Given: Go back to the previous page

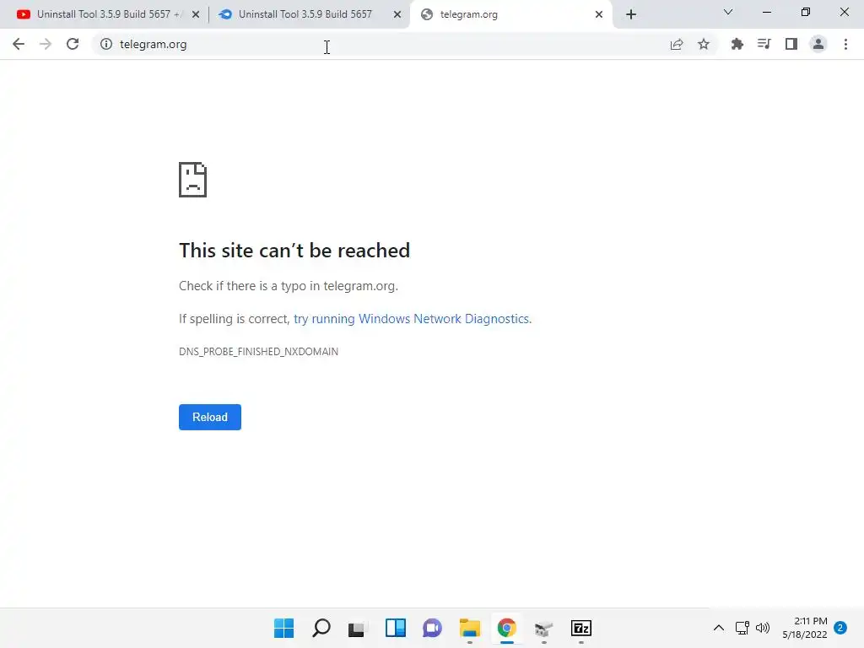Looking at the screenshot, I should click(19, 44).
